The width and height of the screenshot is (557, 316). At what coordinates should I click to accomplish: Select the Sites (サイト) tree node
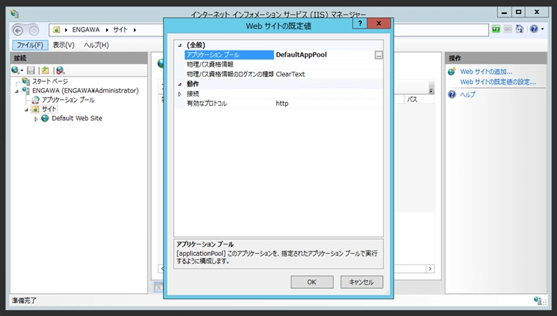coord(49,109)
